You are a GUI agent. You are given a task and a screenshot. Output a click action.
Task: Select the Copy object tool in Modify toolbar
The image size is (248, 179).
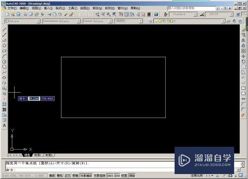(244, 35)
